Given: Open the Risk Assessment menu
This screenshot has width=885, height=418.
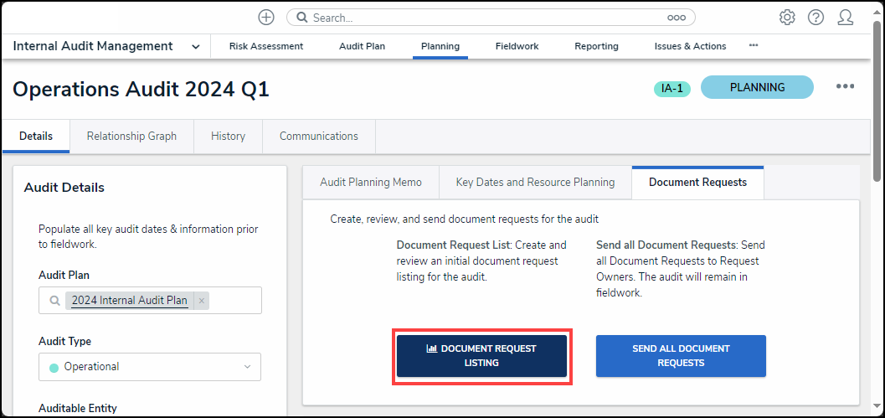Looking at the screenshot, I should [266, 47].
